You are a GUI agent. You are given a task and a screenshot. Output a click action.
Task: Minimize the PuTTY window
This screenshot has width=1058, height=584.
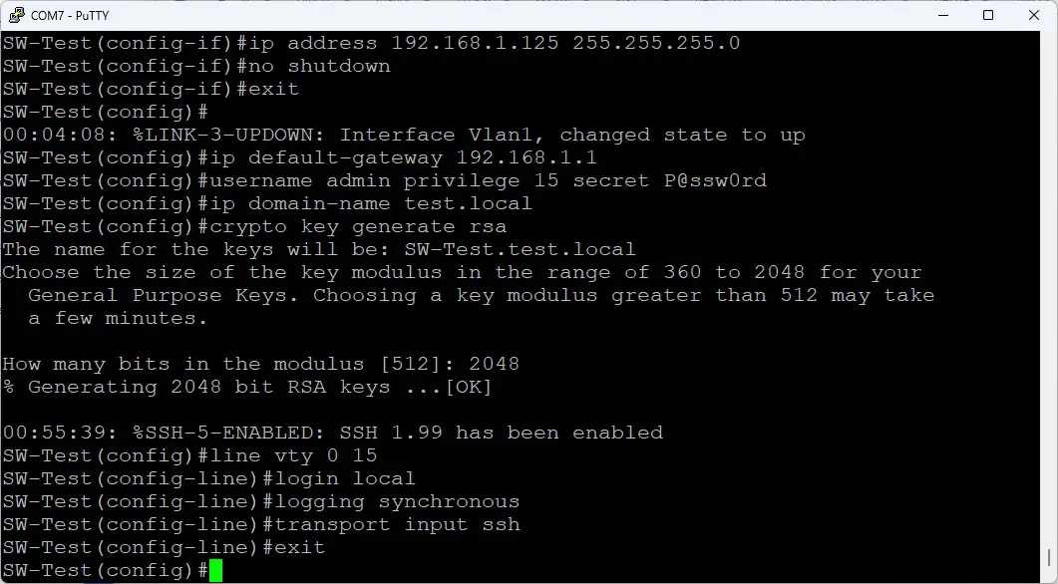tap(941, 15)
